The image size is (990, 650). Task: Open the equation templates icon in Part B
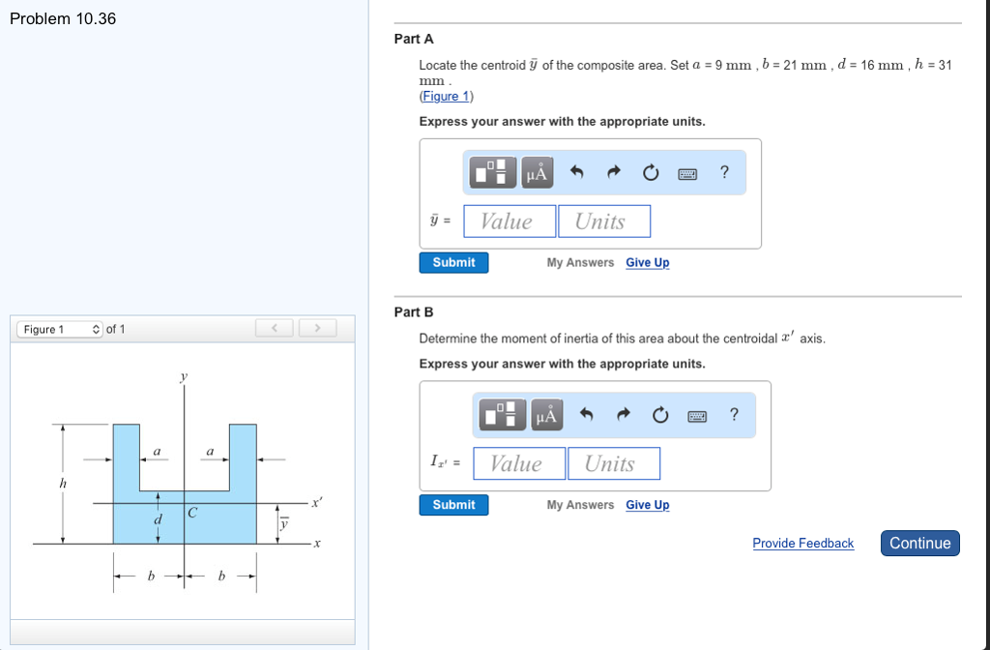pos(503,414)
